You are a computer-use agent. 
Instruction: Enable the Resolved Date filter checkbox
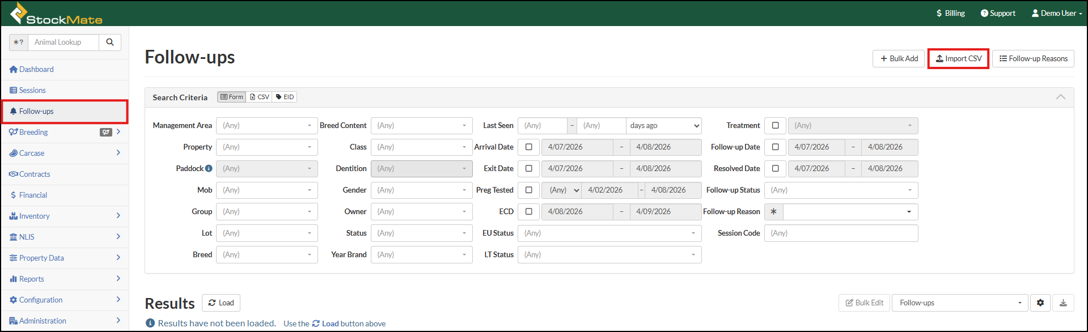(x=776, y=168)
